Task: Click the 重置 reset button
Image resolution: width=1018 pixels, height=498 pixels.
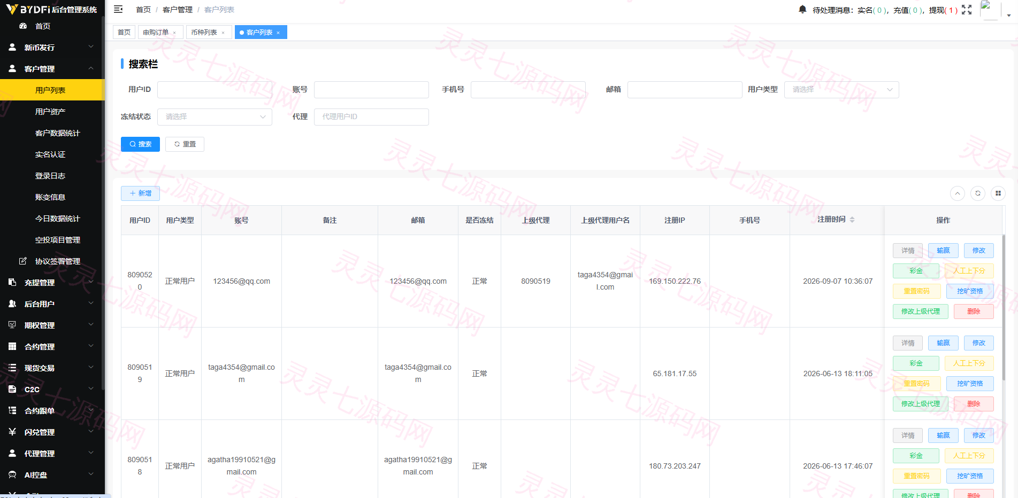Action: [185, 144]
